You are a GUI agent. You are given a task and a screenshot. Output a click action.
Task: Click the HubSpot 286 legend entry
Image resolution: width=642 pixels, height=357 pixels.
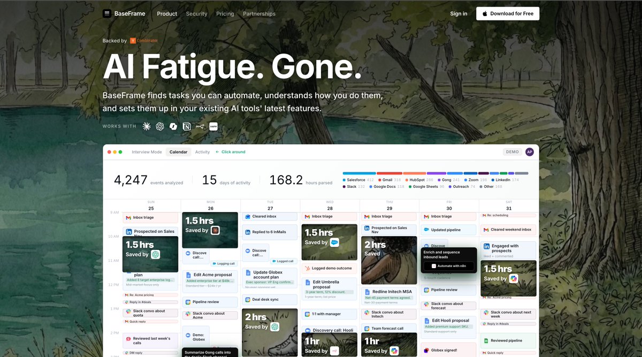pos(419,180)
